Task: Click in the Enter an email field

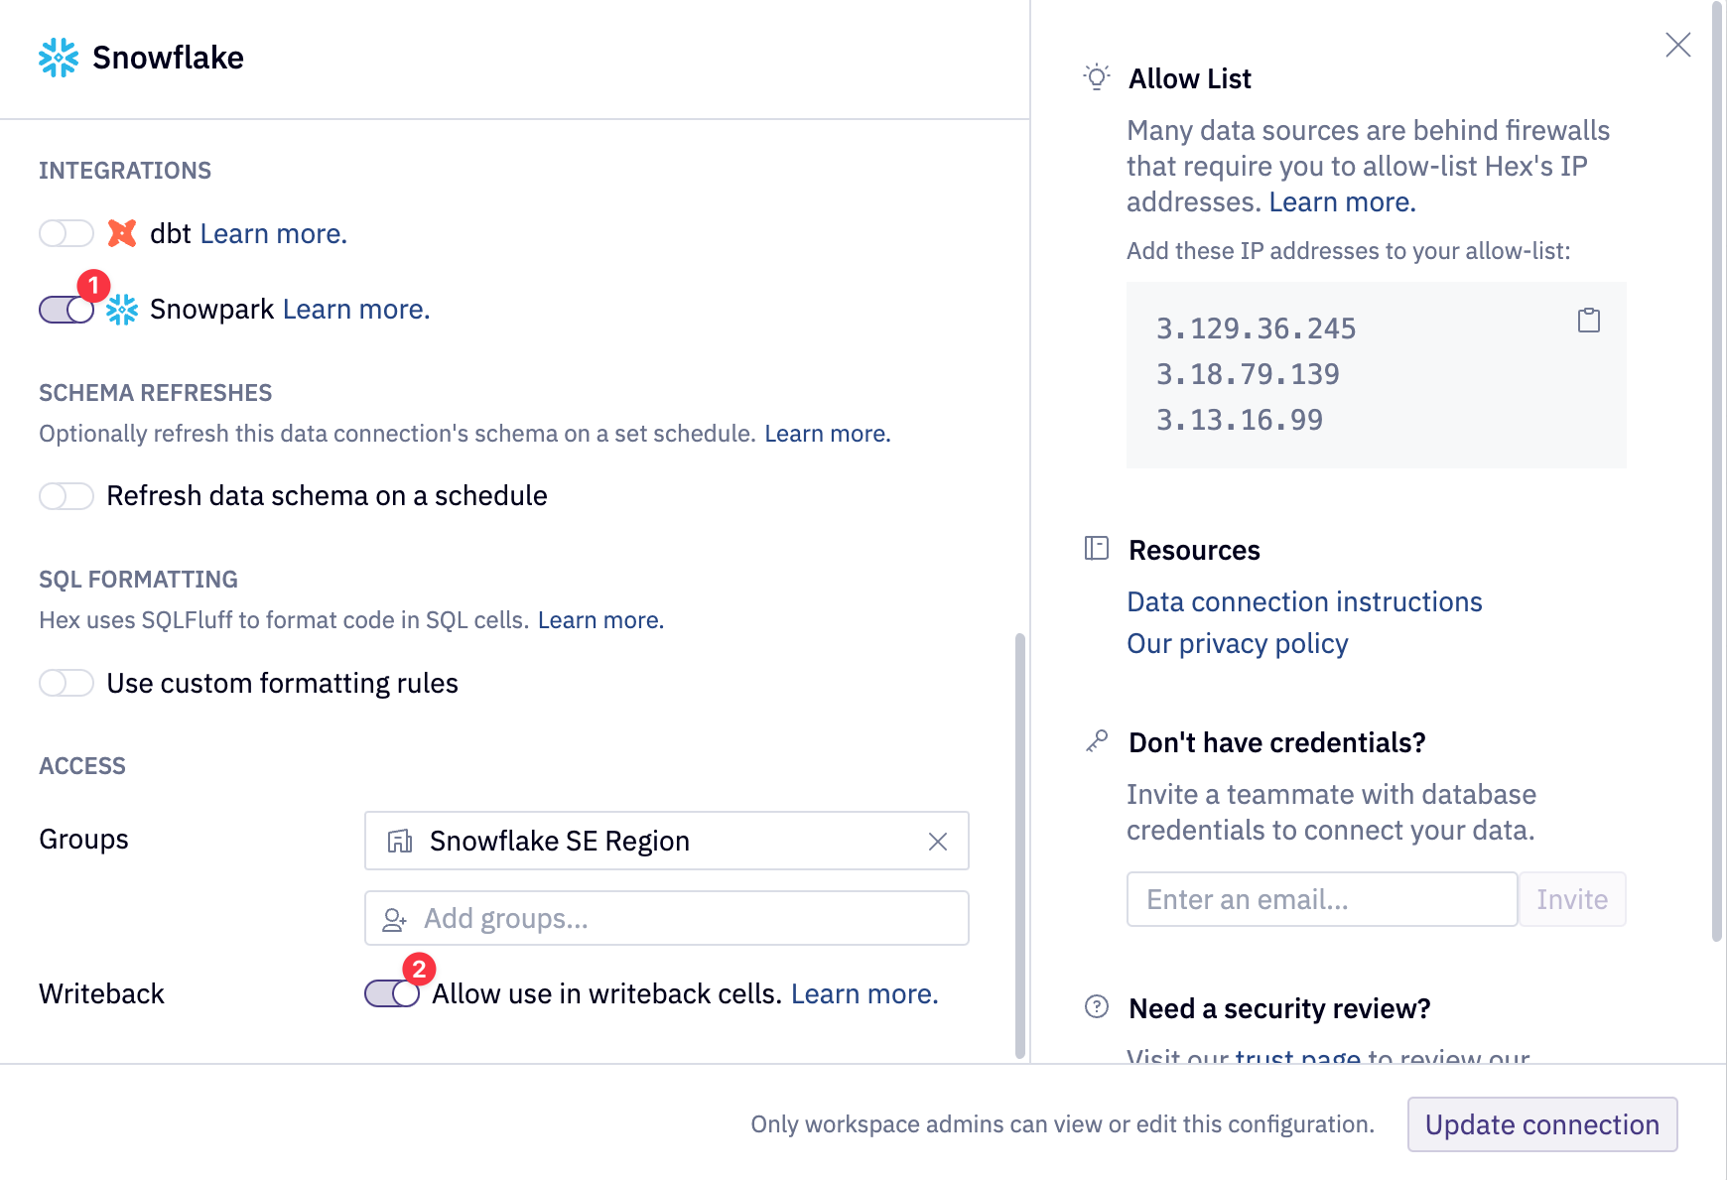Action: pos(1320,899)
